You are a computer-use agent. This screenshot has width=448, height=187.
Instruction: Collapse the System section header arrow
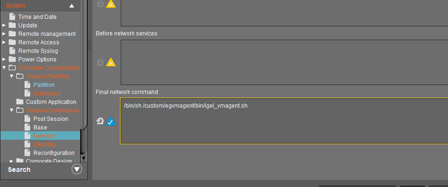tap(71, 6)
